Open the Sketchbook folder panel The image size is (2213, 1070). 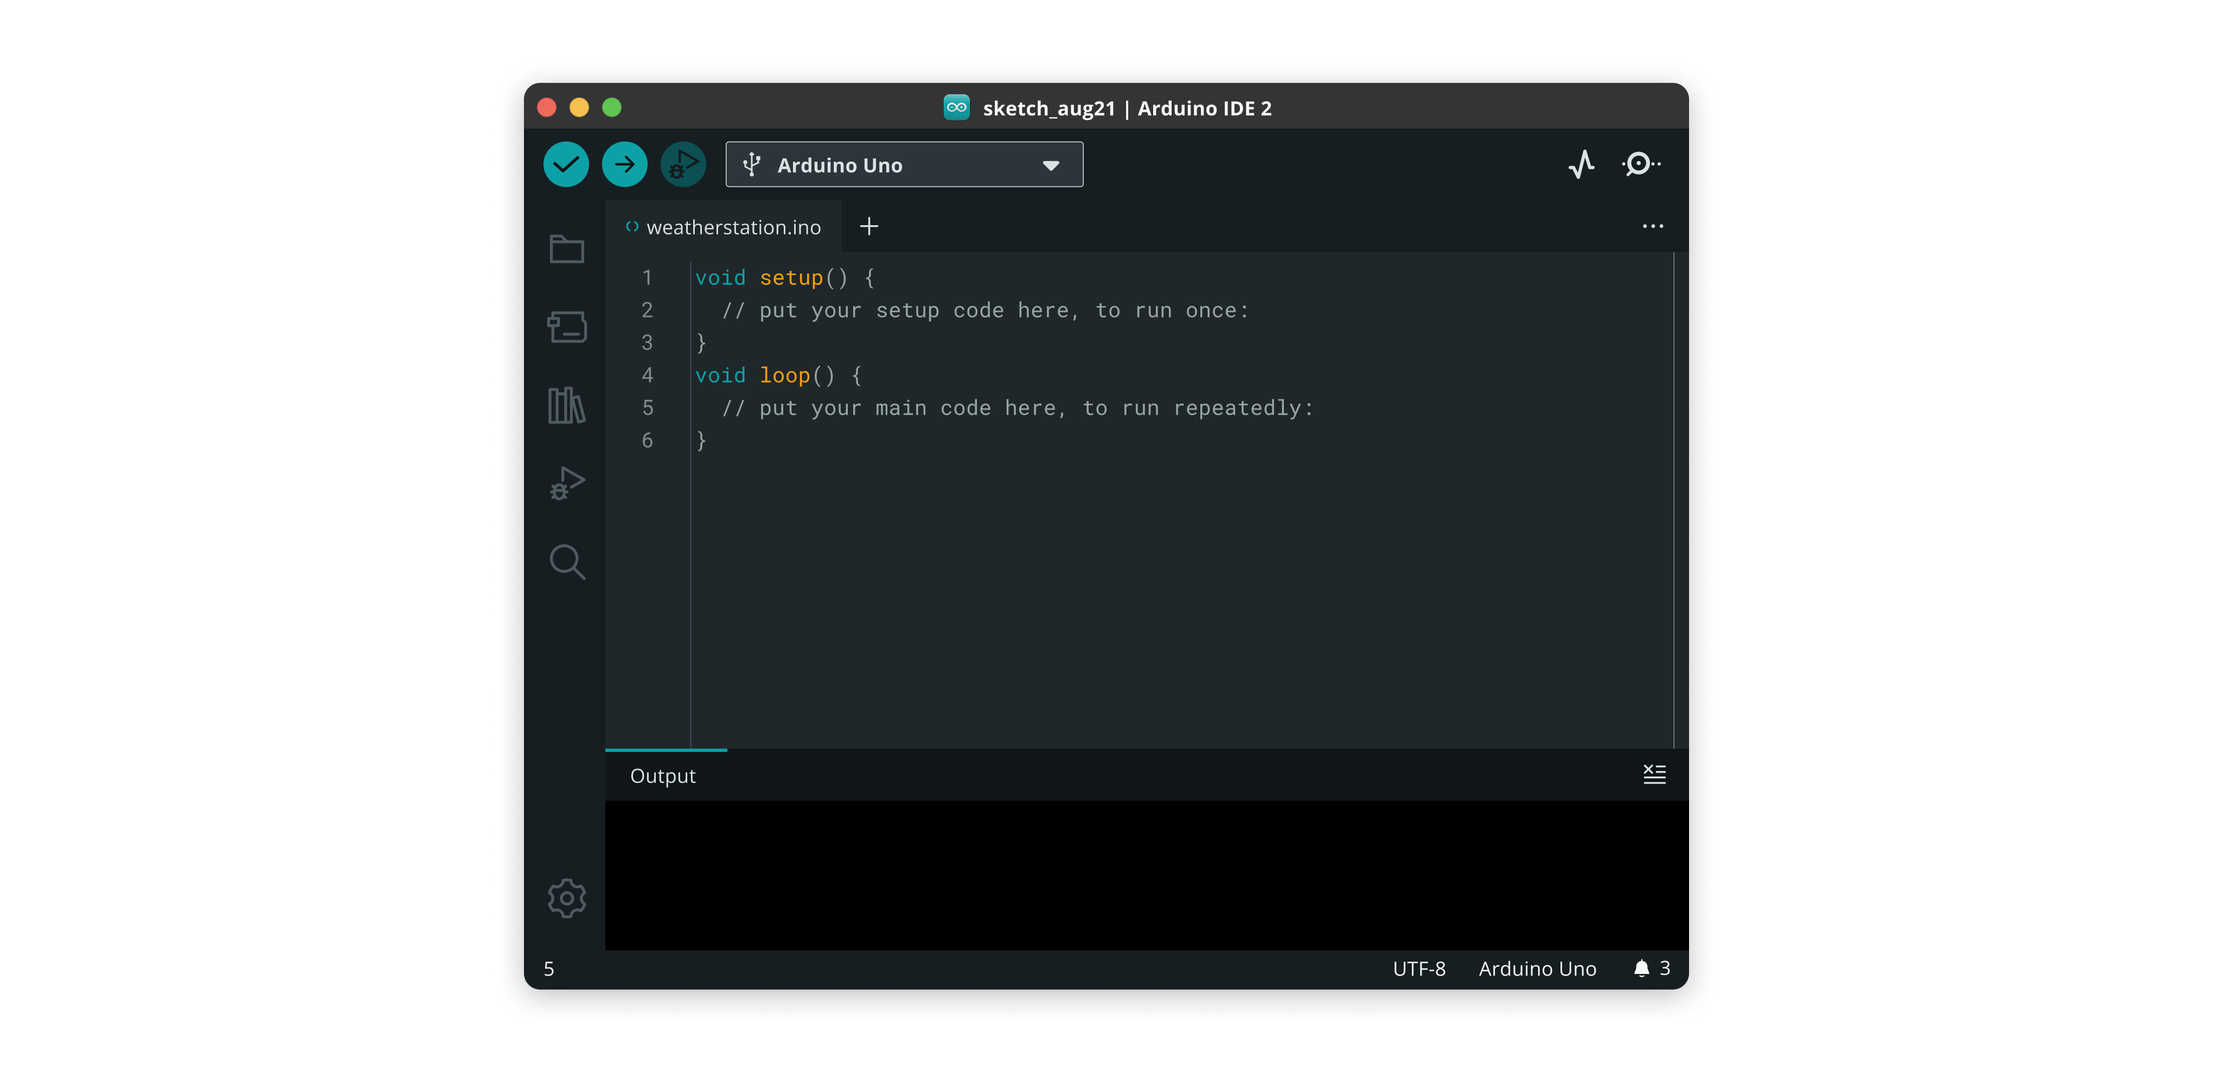(x=567, y=249)
